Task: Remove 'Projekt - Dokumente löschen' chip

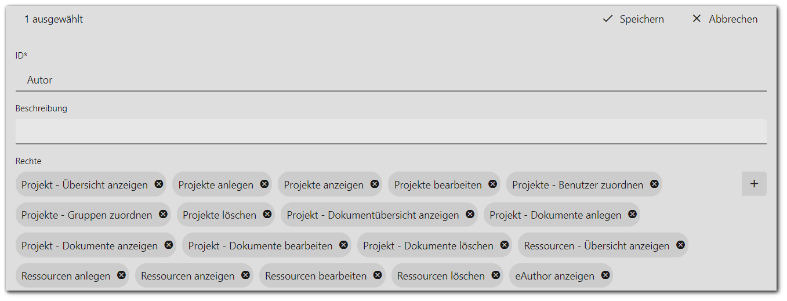Action: click(x=505, y=245)
